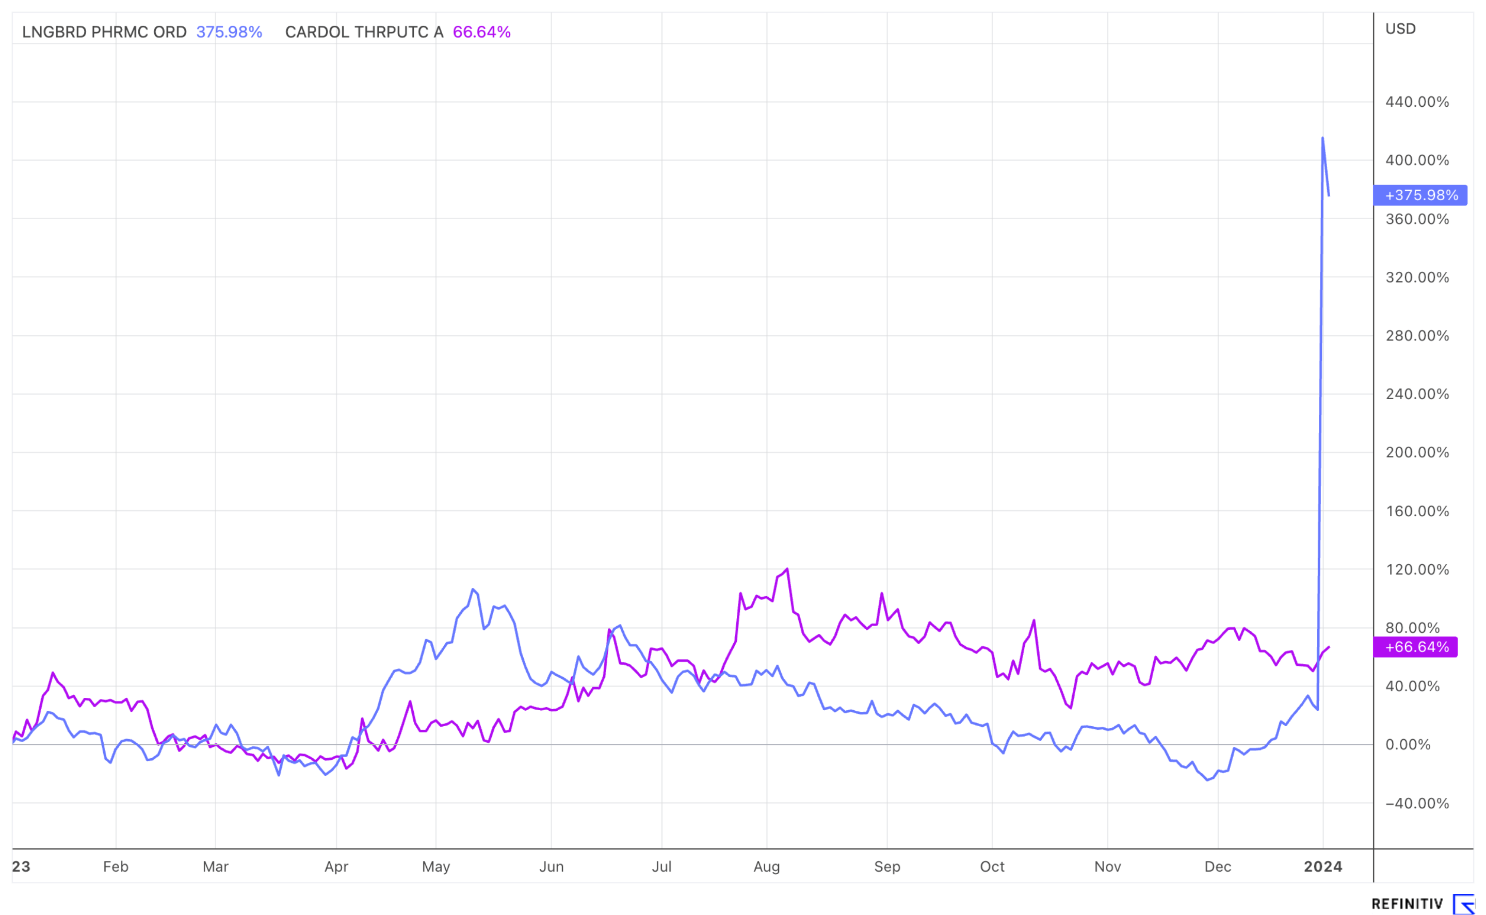
Task: Click the 375.98% legend value
Action: click(x=229, y=32)
